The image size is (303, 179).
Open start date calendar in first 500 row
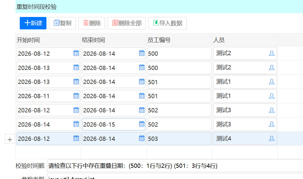click(76, 53)
